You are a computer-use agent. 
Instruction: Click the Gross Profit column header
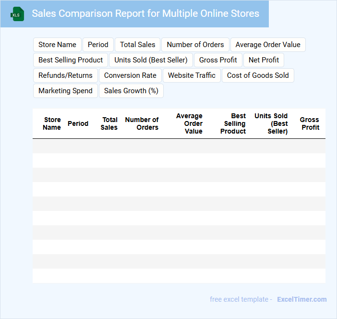click(x=310, y=123)
